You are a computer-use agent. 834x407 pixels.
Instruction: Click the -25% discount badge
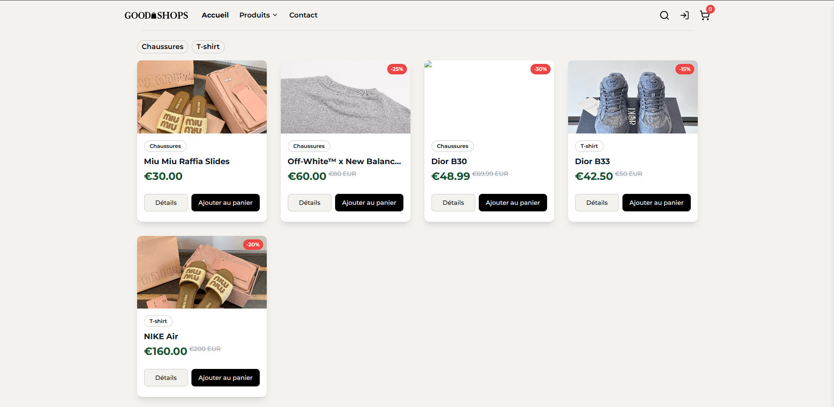point(396,69)
